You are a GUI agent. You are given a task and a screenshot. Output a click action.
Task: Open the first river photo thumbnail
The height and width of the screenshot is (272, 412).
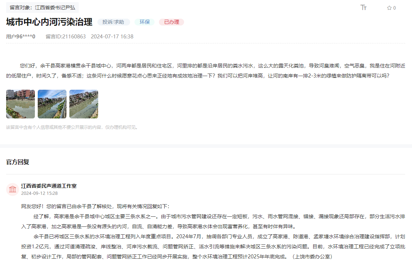click(20, 104)
